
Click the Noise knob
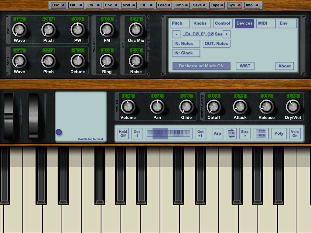(x=136, y=61)
